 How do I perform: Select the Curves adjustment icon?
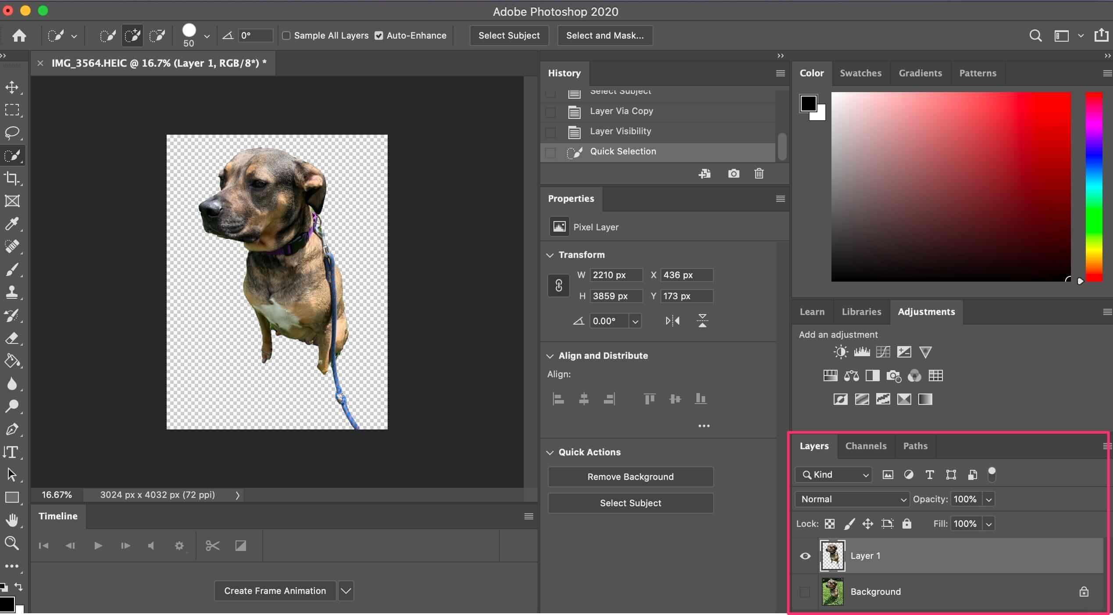coord(883,351)
